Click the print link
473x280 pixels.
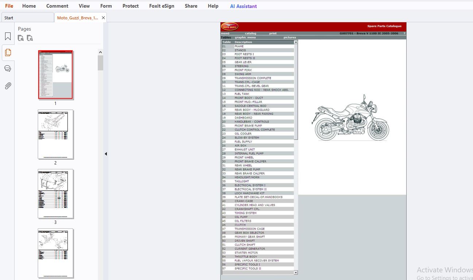tap(273, 34)
